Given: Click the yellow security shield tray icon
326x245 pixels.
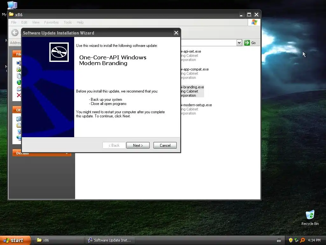Looking at the screenshot, I should pos(291,240).
